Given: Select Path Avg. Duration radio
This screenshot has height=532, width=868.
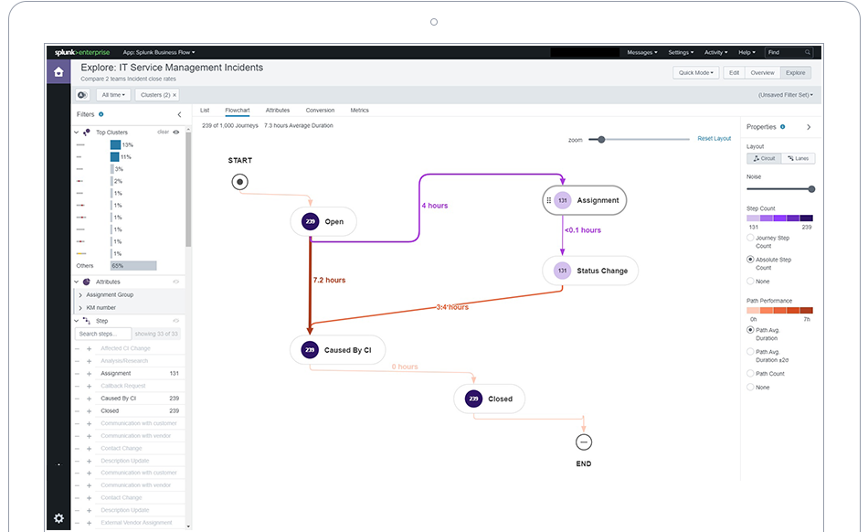Looking at the screenshot, I should [750, 330].
